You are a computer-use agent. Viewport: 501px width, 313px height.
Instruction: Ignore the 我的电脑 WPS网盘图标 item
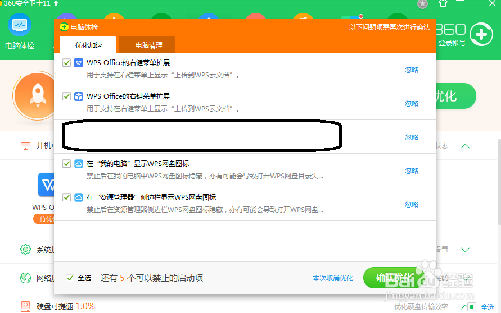pos(412,171)
